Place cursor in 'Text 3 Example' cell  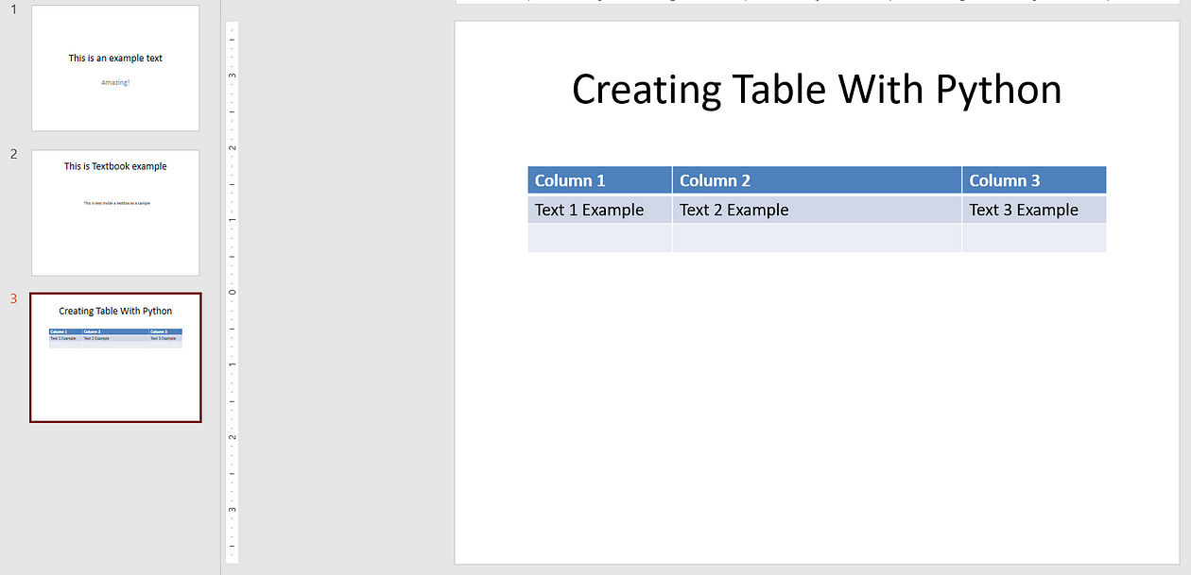(x=1033, y=210)
